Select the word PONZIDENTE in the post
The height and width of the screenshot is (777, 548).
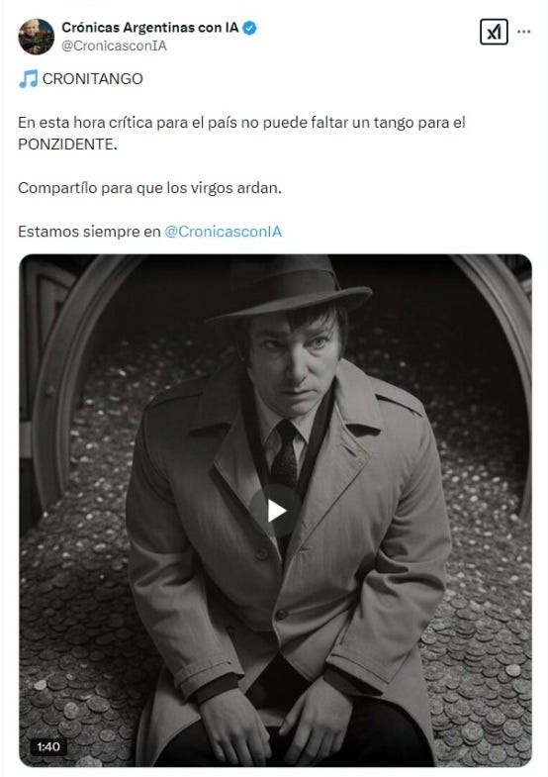[x=67, y=145]
